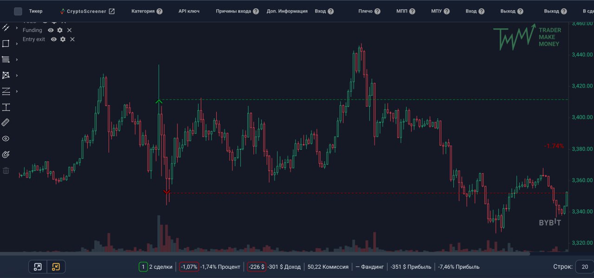Select the Категория header item
Screen dimensions: 594x278
(x=142, y=11)
